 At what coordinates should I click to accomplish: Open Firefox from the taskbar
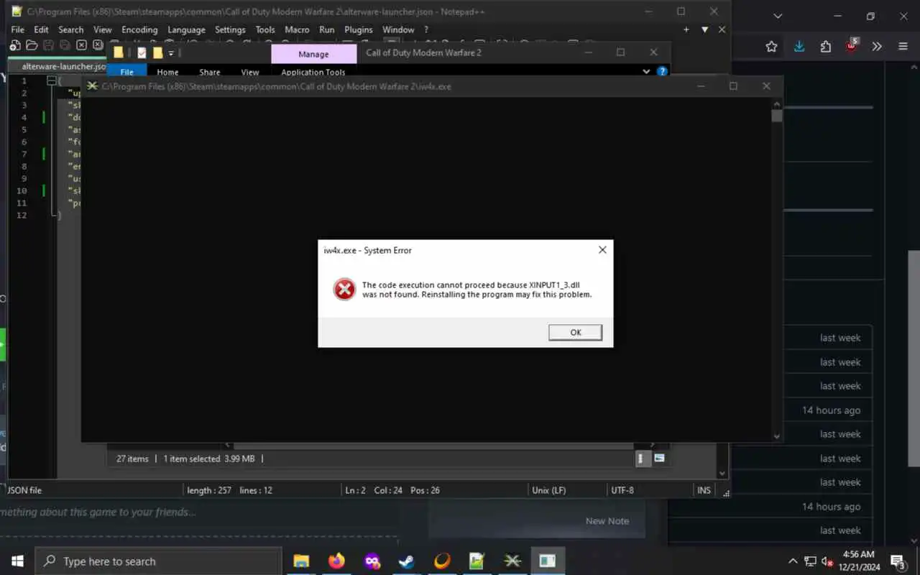point(336,561)
